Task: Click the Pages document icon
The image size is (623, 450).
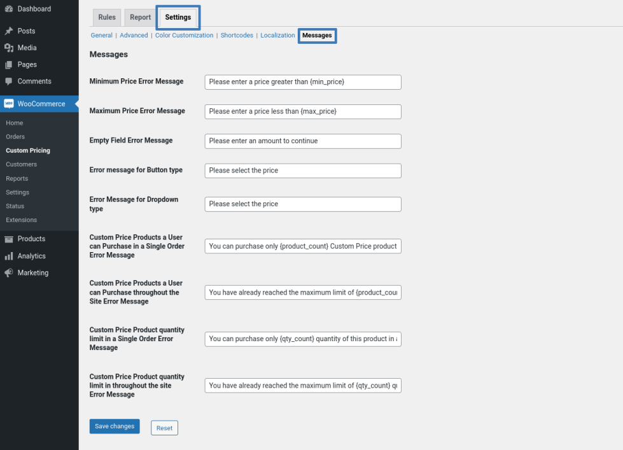Action: pyautogui.click(x=9, y=65)
